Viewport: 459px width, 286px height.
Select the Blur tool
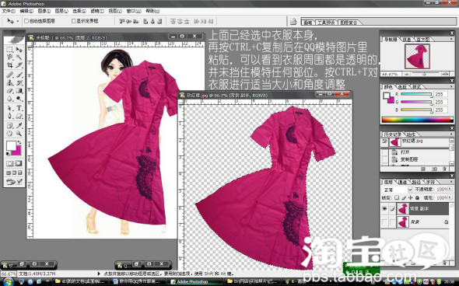(x=10, y=99)
